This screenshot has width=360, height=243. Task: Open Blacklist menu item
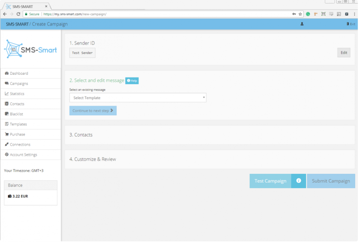coord(31,114)
